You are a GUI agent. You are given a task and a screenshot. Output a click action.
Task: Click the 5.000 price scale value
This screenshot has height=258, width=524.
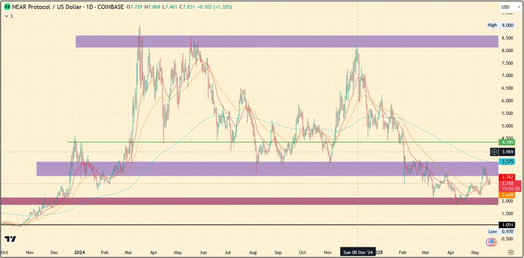tap(507, 126)
